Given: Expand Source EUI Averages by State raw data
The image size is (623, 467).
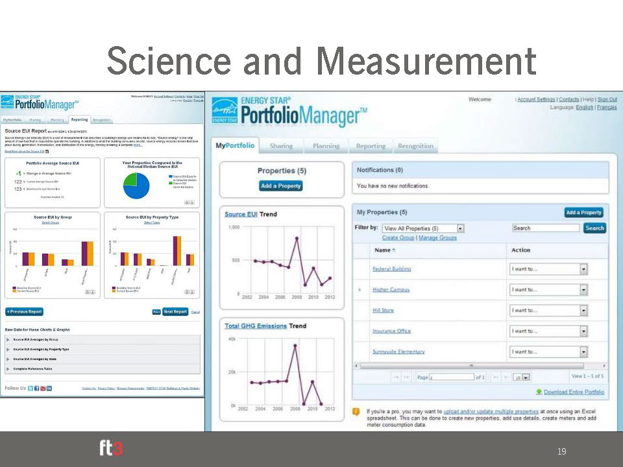Looking at the screenshot, I should coord(8,359).
